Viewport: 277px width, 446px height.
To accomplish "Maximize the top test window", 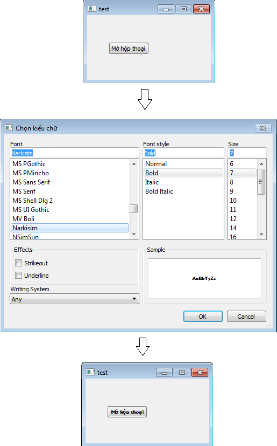I will point(183,9).
